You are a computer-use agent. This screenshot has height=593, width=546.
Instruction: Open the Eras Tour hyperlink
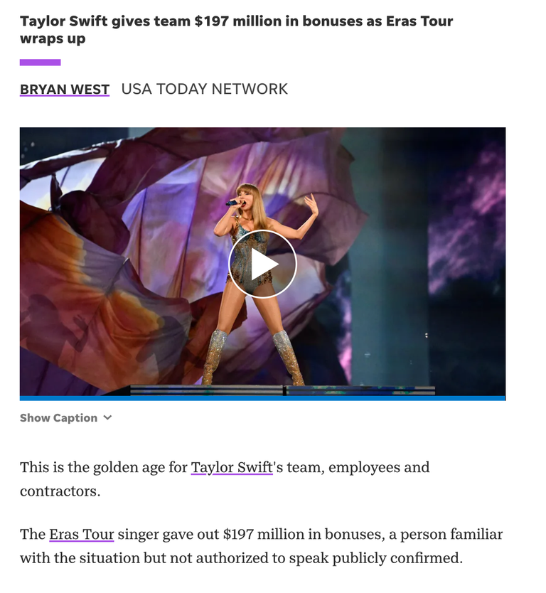click(x=81, y=535)
